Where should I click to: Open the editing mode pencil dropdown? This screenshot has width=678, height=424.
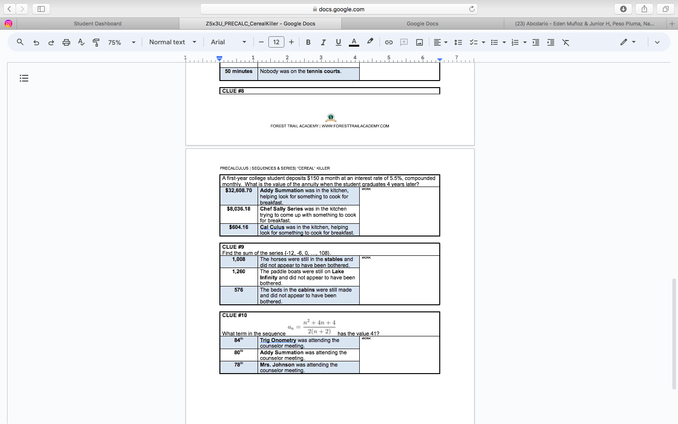[x=628, y=42]
